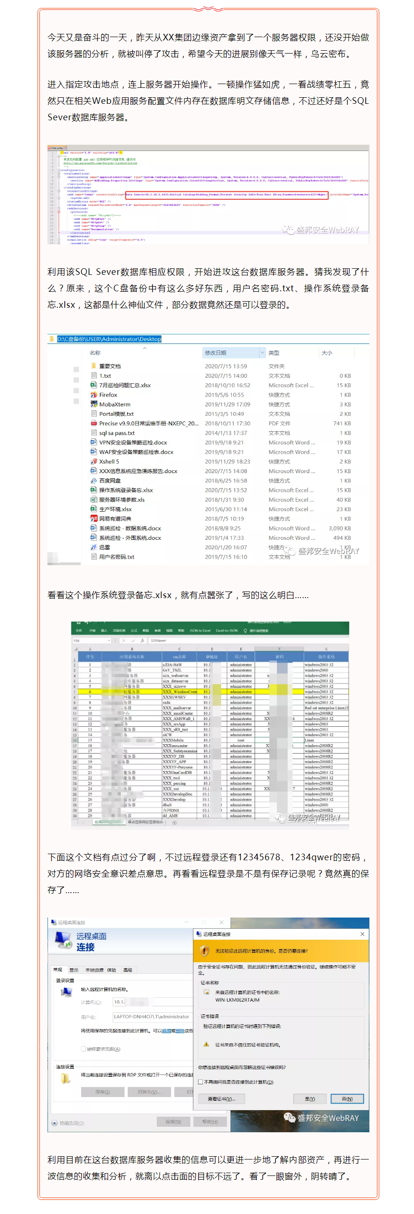This screenshot has width=414, height=1214.
Task: Open the 修改日期 column filter dropdown arrow
Action: (262, 352)
